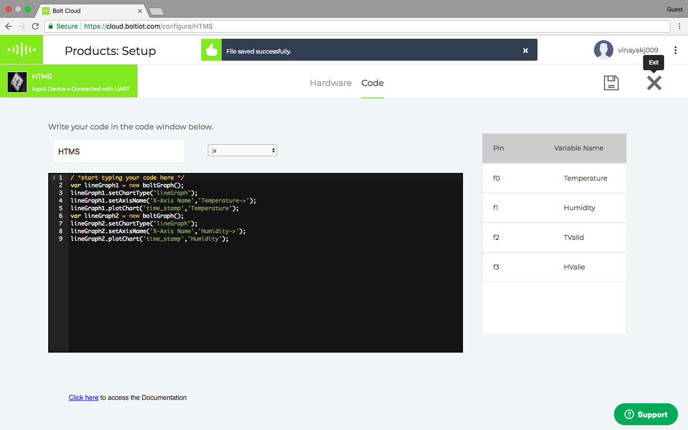Exit product setup with X icon

point(654,83)
